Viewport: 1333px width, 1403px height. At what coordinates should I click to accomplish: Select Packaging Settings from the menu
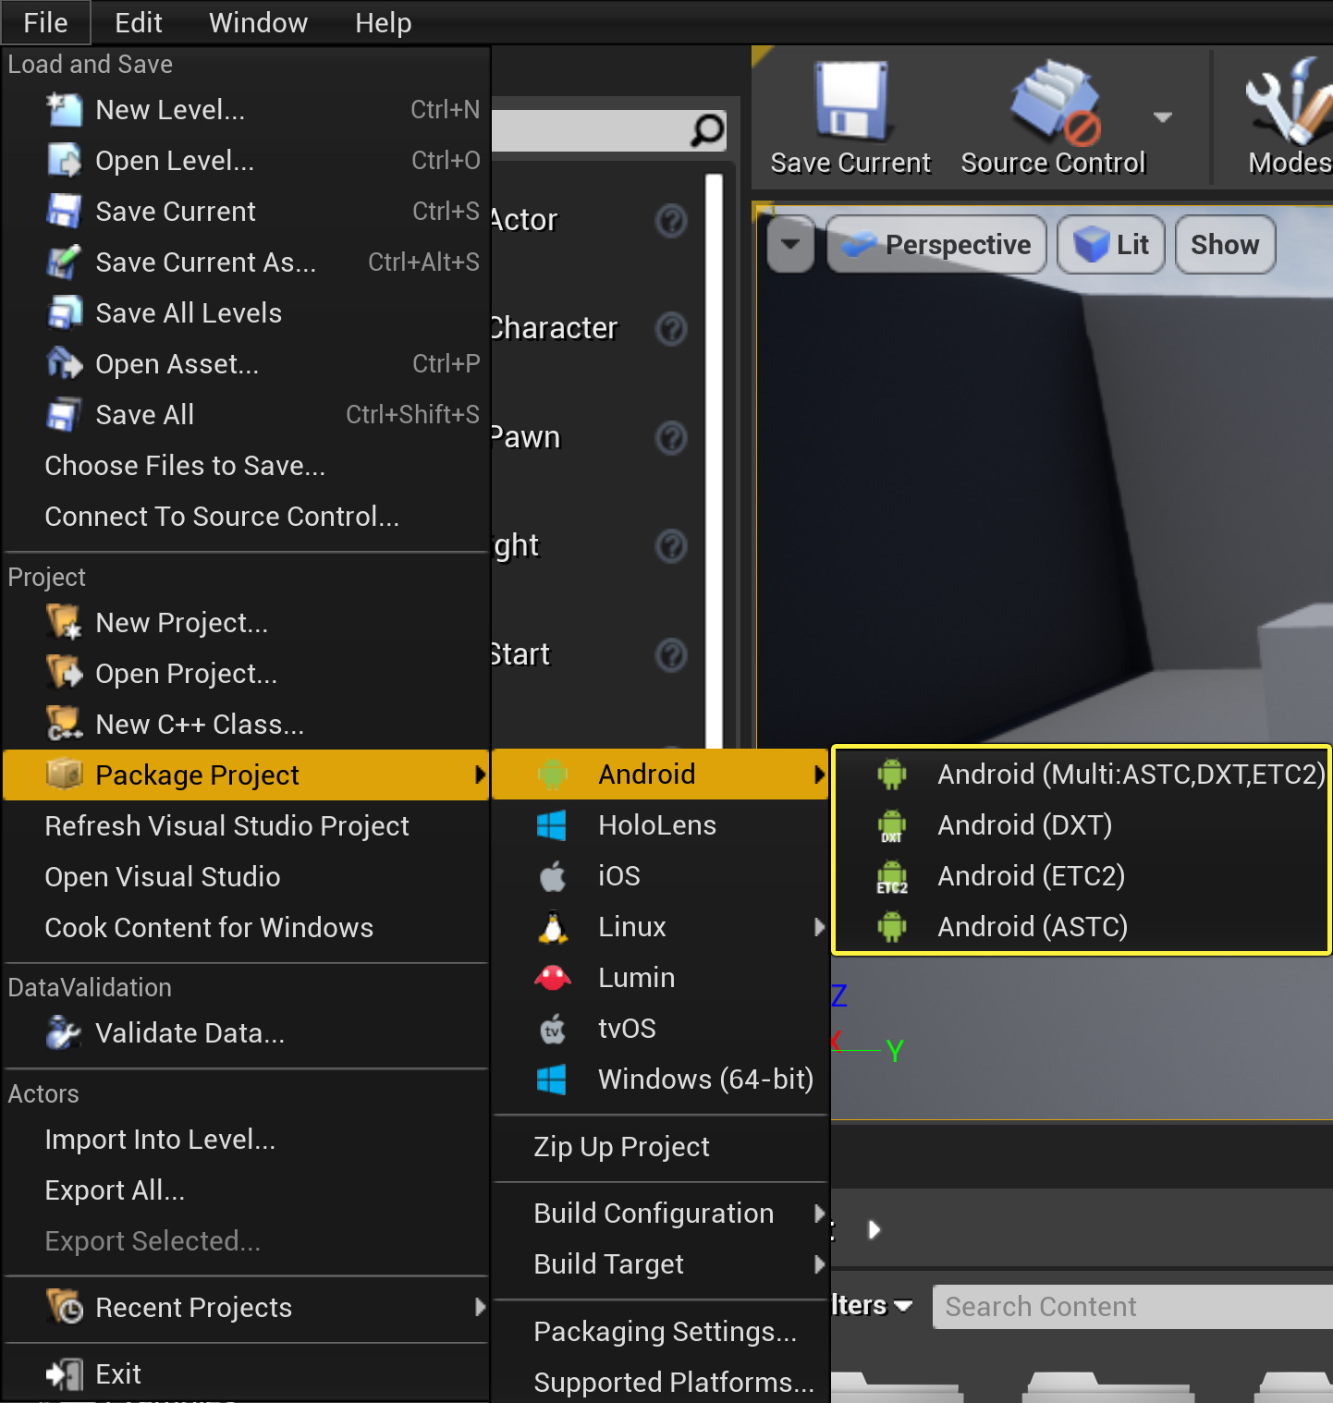[664, 1331]
